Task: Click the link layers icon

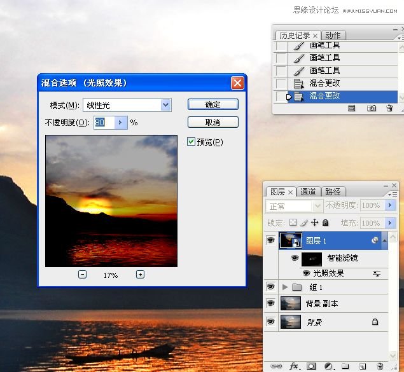Action: pos(276,366)
